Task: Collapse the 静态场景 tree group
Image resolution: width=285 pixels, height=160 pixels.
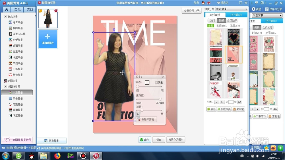Action: point(5,17)
